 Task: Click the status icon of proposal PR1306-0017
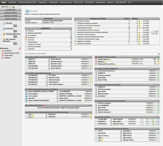[x=91, y=78]
